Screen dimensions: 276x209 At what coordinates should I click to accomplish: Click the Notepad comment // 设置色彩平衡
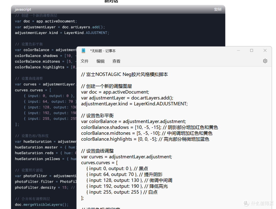tap(97, 115)
